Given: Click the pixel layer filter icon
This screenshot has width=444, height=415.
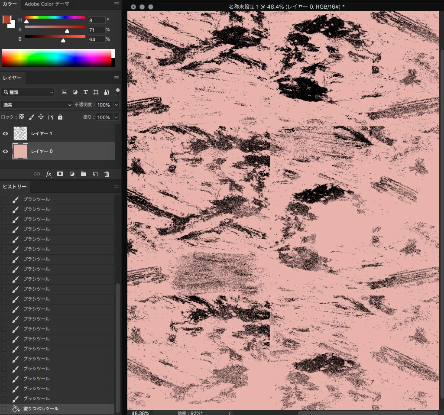Looking at the screenshot, I should point(65,92).
